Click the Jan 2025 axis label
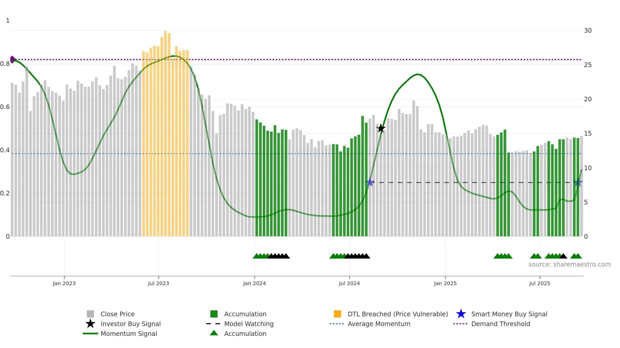The height and width of the screenshot is (348, 620). click(445, 284)
